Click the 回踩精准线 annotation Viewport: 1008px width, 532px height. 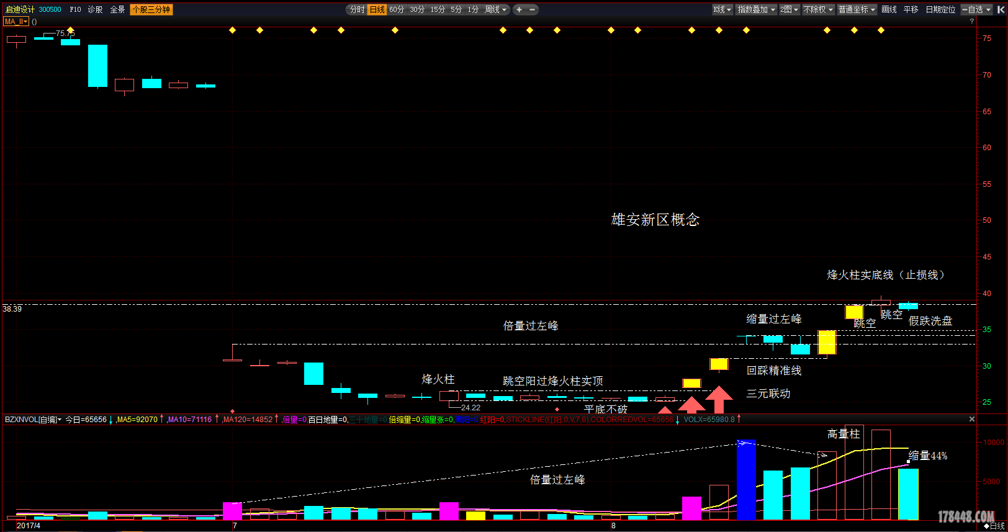tap(774, 371)
